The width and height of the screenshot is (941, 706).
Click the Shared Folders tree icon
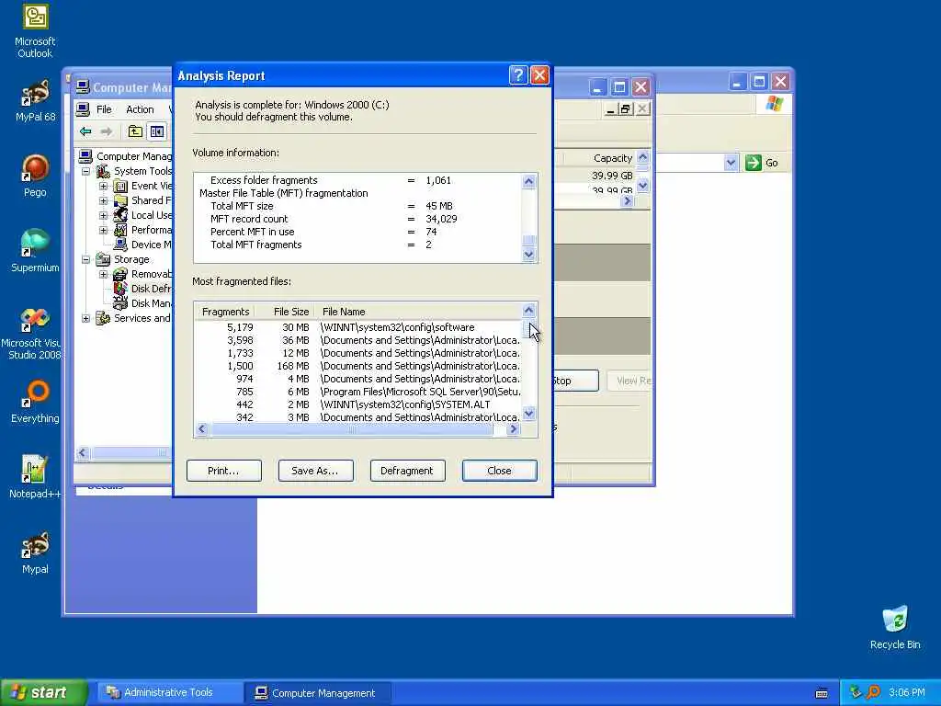(120, 200)
